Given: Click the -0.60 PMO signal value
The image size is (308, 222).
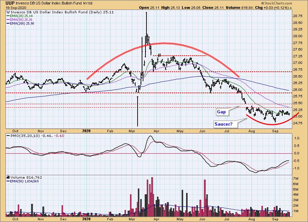Looking at the screenshot, I should pyautogui.click(x=59, y=136).
